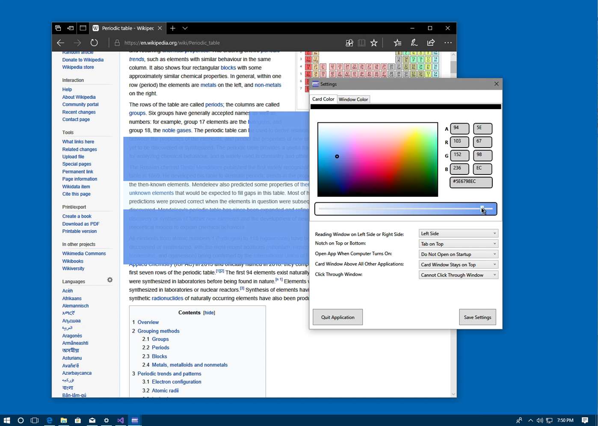
Task: Reload the Periodic table page
Action: (x=94, y=42)
